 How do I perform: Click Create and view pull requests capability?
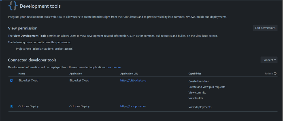[x=207, y=87]
